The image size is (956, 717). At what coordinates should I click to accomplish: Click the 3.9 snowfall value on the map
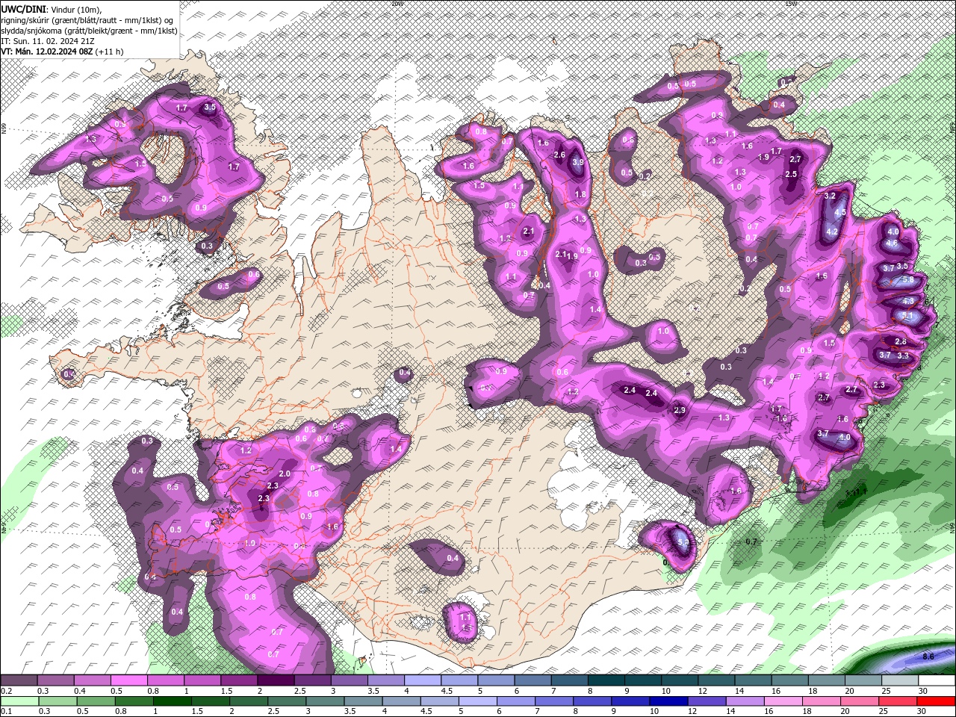pyautogui.click(x=577, y=162)
